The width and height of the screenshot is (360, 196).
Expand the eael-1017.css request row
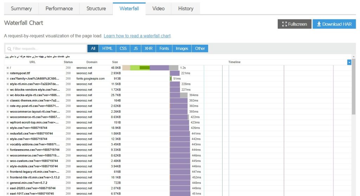8,194
